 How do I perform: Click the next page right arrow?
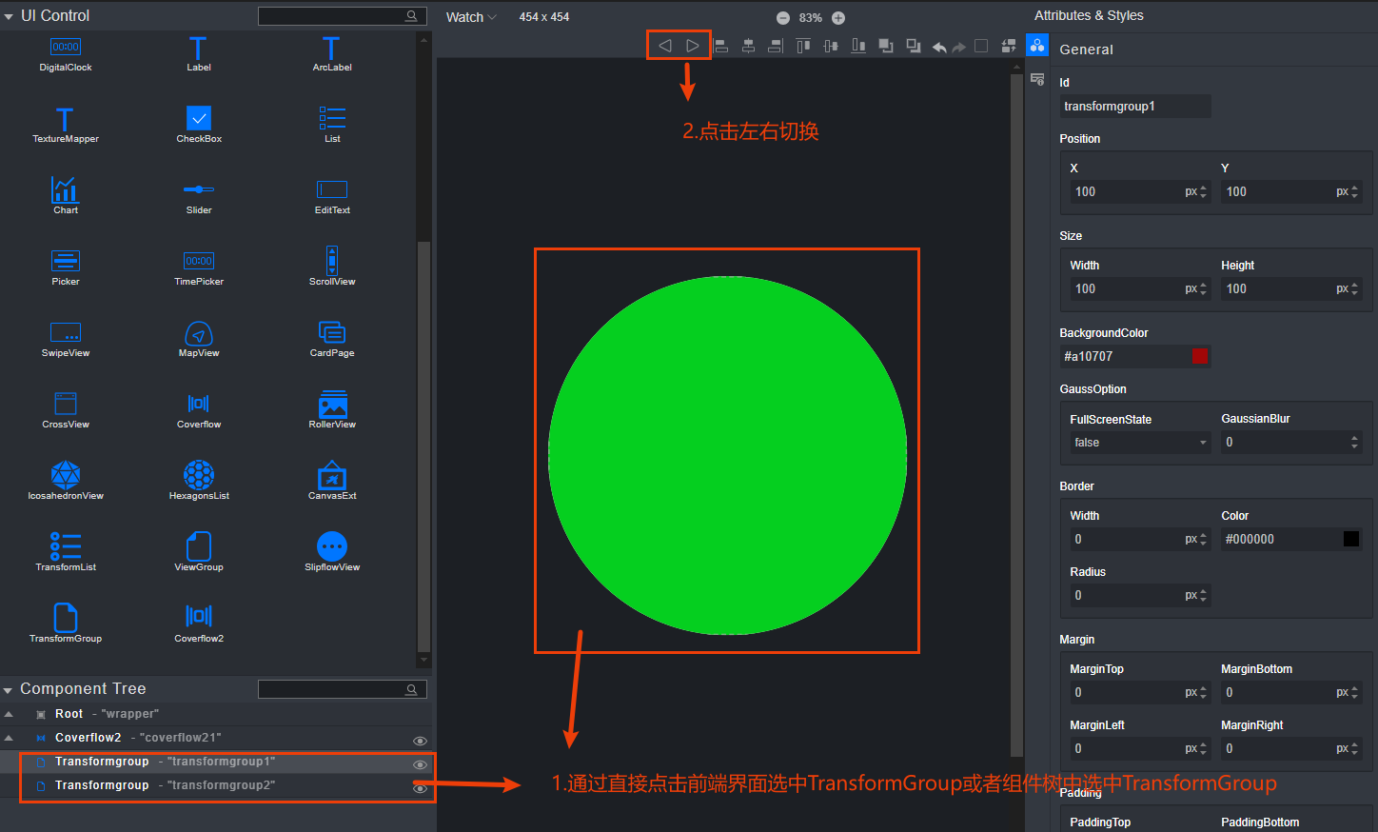pos(693,46)
